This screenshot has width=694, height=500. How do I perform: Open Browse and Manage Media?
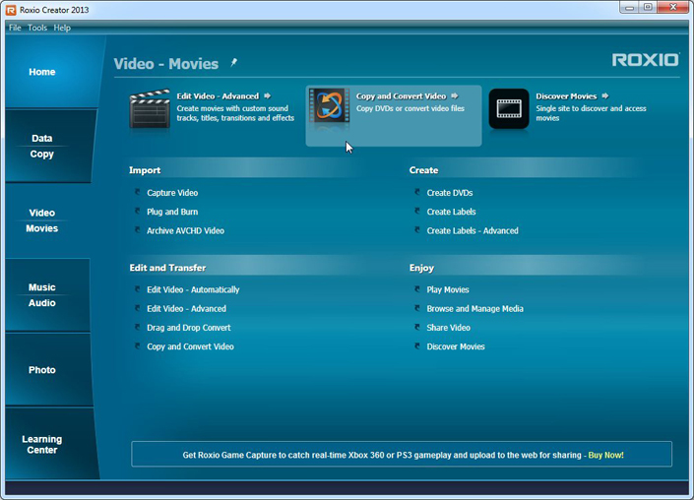tap(474, 308)
